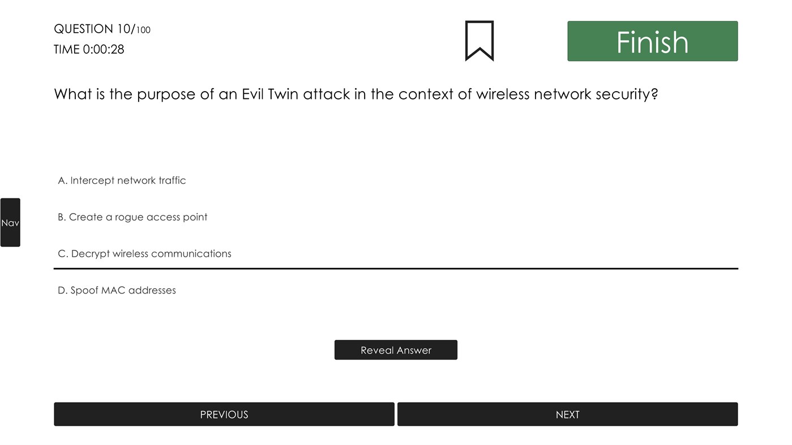Click the question text about Evil Twin attacks

click(356, 94)
